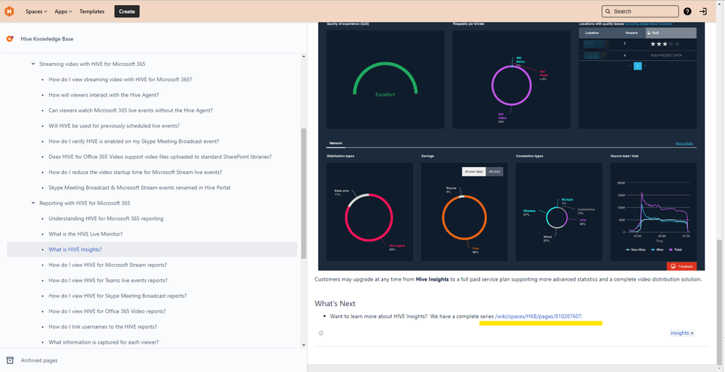
Task: Open Does HIVE for Office 365 Video support
Action: pyautogui.click(x=160, y=157)
